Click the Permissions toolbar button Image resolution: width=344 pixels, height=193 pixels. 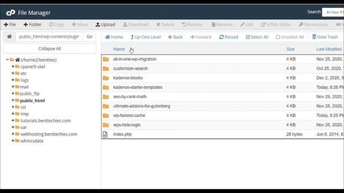313,25
